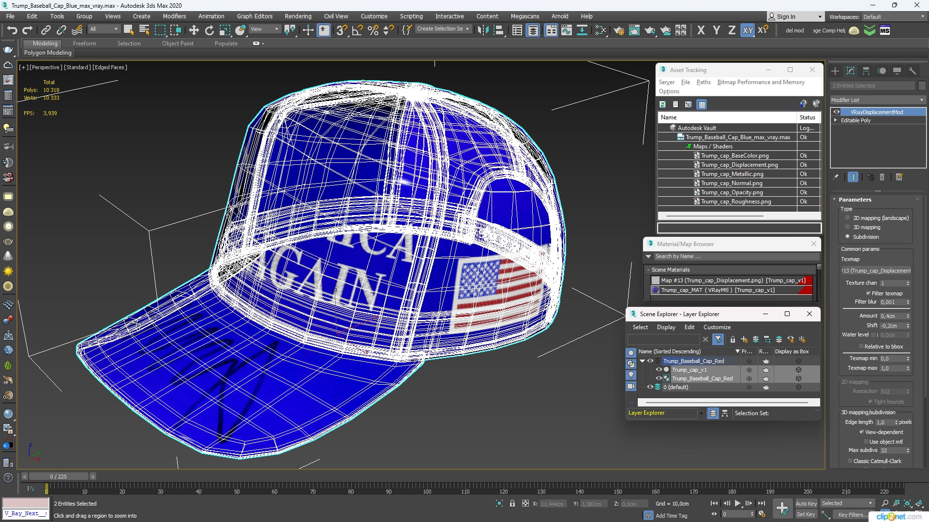Select the Subdivision radio button

tap(848, 236)
